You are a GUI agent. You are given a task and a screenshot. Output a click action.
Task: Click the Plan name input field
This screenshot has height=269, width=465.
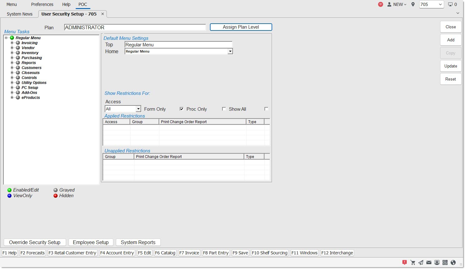pyautogui.click(x=135, y=27)
